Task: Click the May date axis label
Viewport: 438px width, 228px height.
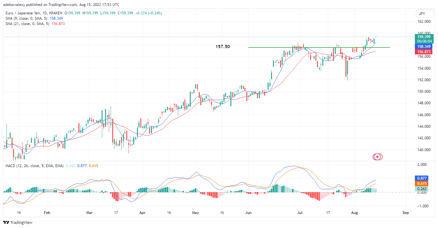Action: click(x=195, y=213)
